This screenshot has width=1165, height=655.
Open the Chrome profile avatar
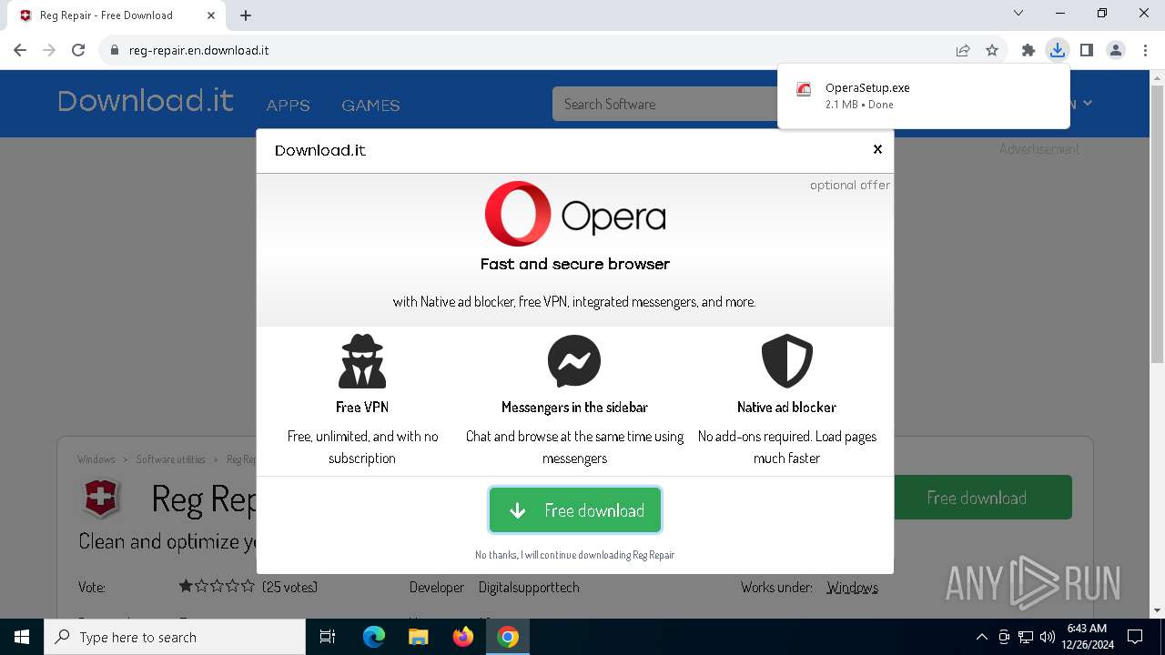(1116, 50)
